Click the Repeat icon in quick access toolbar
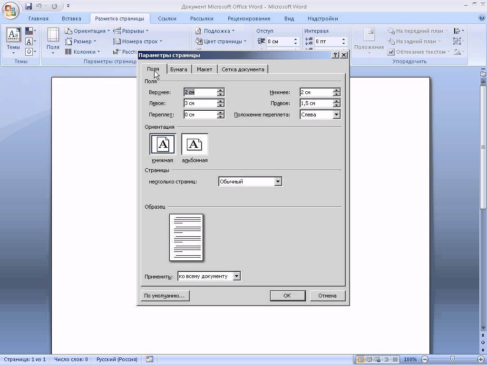 tap(54, 6)
